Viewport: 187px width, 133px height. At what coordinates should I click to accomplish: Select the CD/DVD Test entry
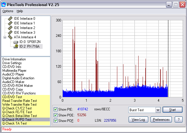pos(26,97)
